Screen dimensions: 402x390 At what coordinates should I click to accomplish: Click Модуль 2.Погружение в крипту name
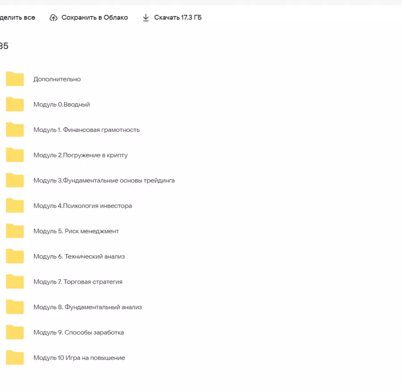[x=80, y=155]
